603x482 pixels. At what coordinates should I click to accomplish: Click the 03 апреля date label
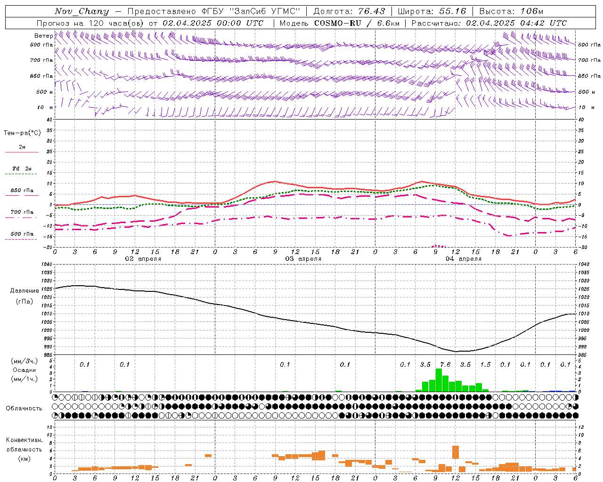303,259
